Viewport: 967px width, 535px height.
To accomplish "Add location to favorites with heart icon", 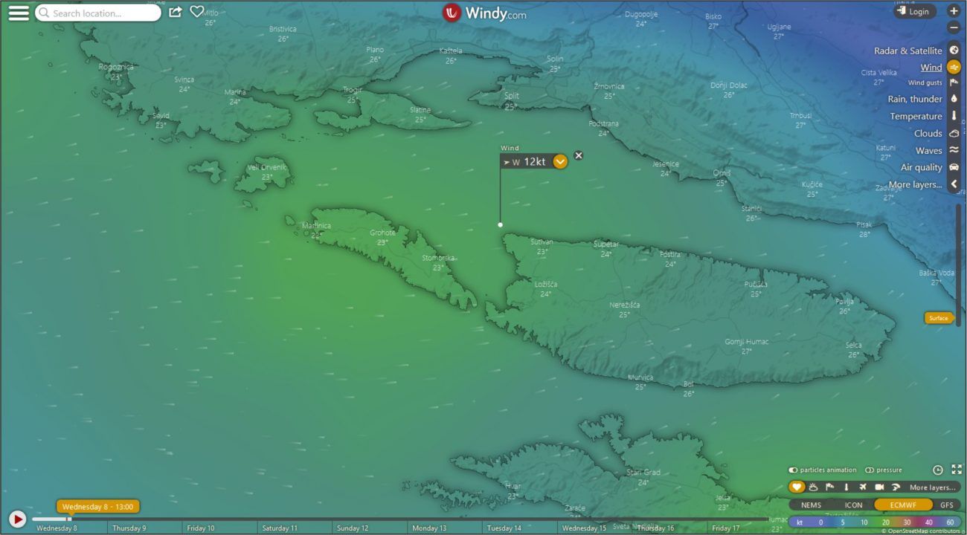I will coord(197,12).
